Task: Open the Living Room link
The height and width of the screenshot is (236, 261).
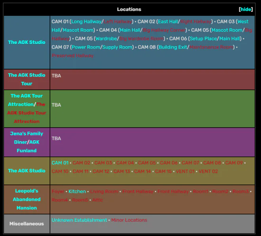Action: 104,191
